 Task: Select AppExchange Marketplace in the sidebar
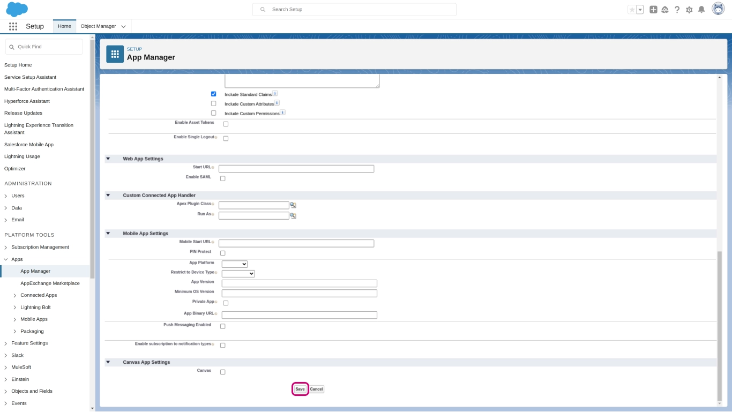50,283
